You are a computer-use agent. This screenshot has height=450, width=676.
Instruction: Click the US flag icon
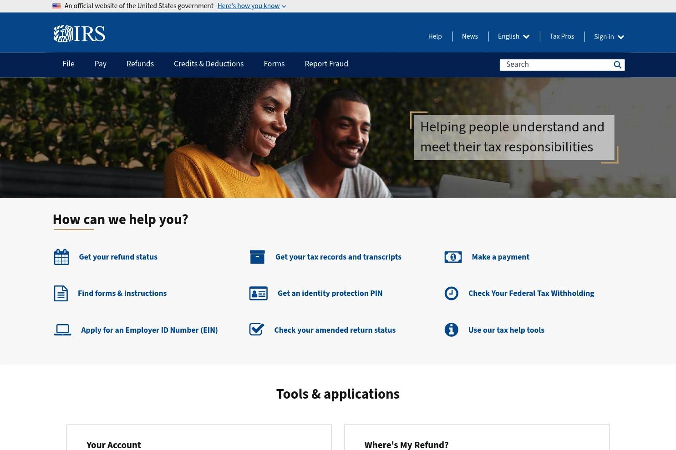tap(56, 6)
